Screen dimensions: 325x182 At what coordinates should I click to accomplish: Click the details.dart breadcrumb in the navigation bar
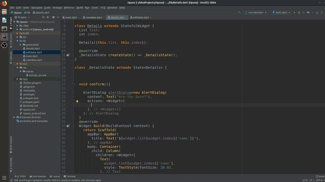click(x=41, y=13)
